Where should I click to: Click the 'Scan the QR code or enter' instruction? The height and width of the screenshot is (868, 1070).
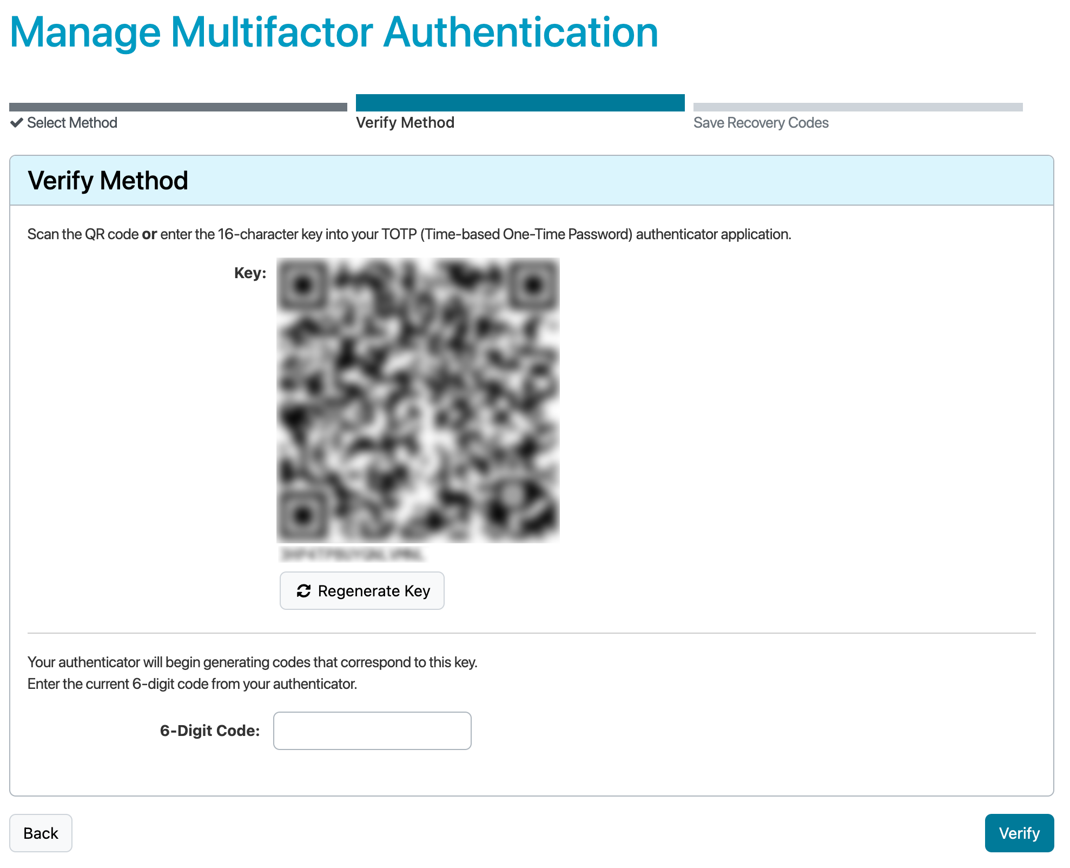409,234
